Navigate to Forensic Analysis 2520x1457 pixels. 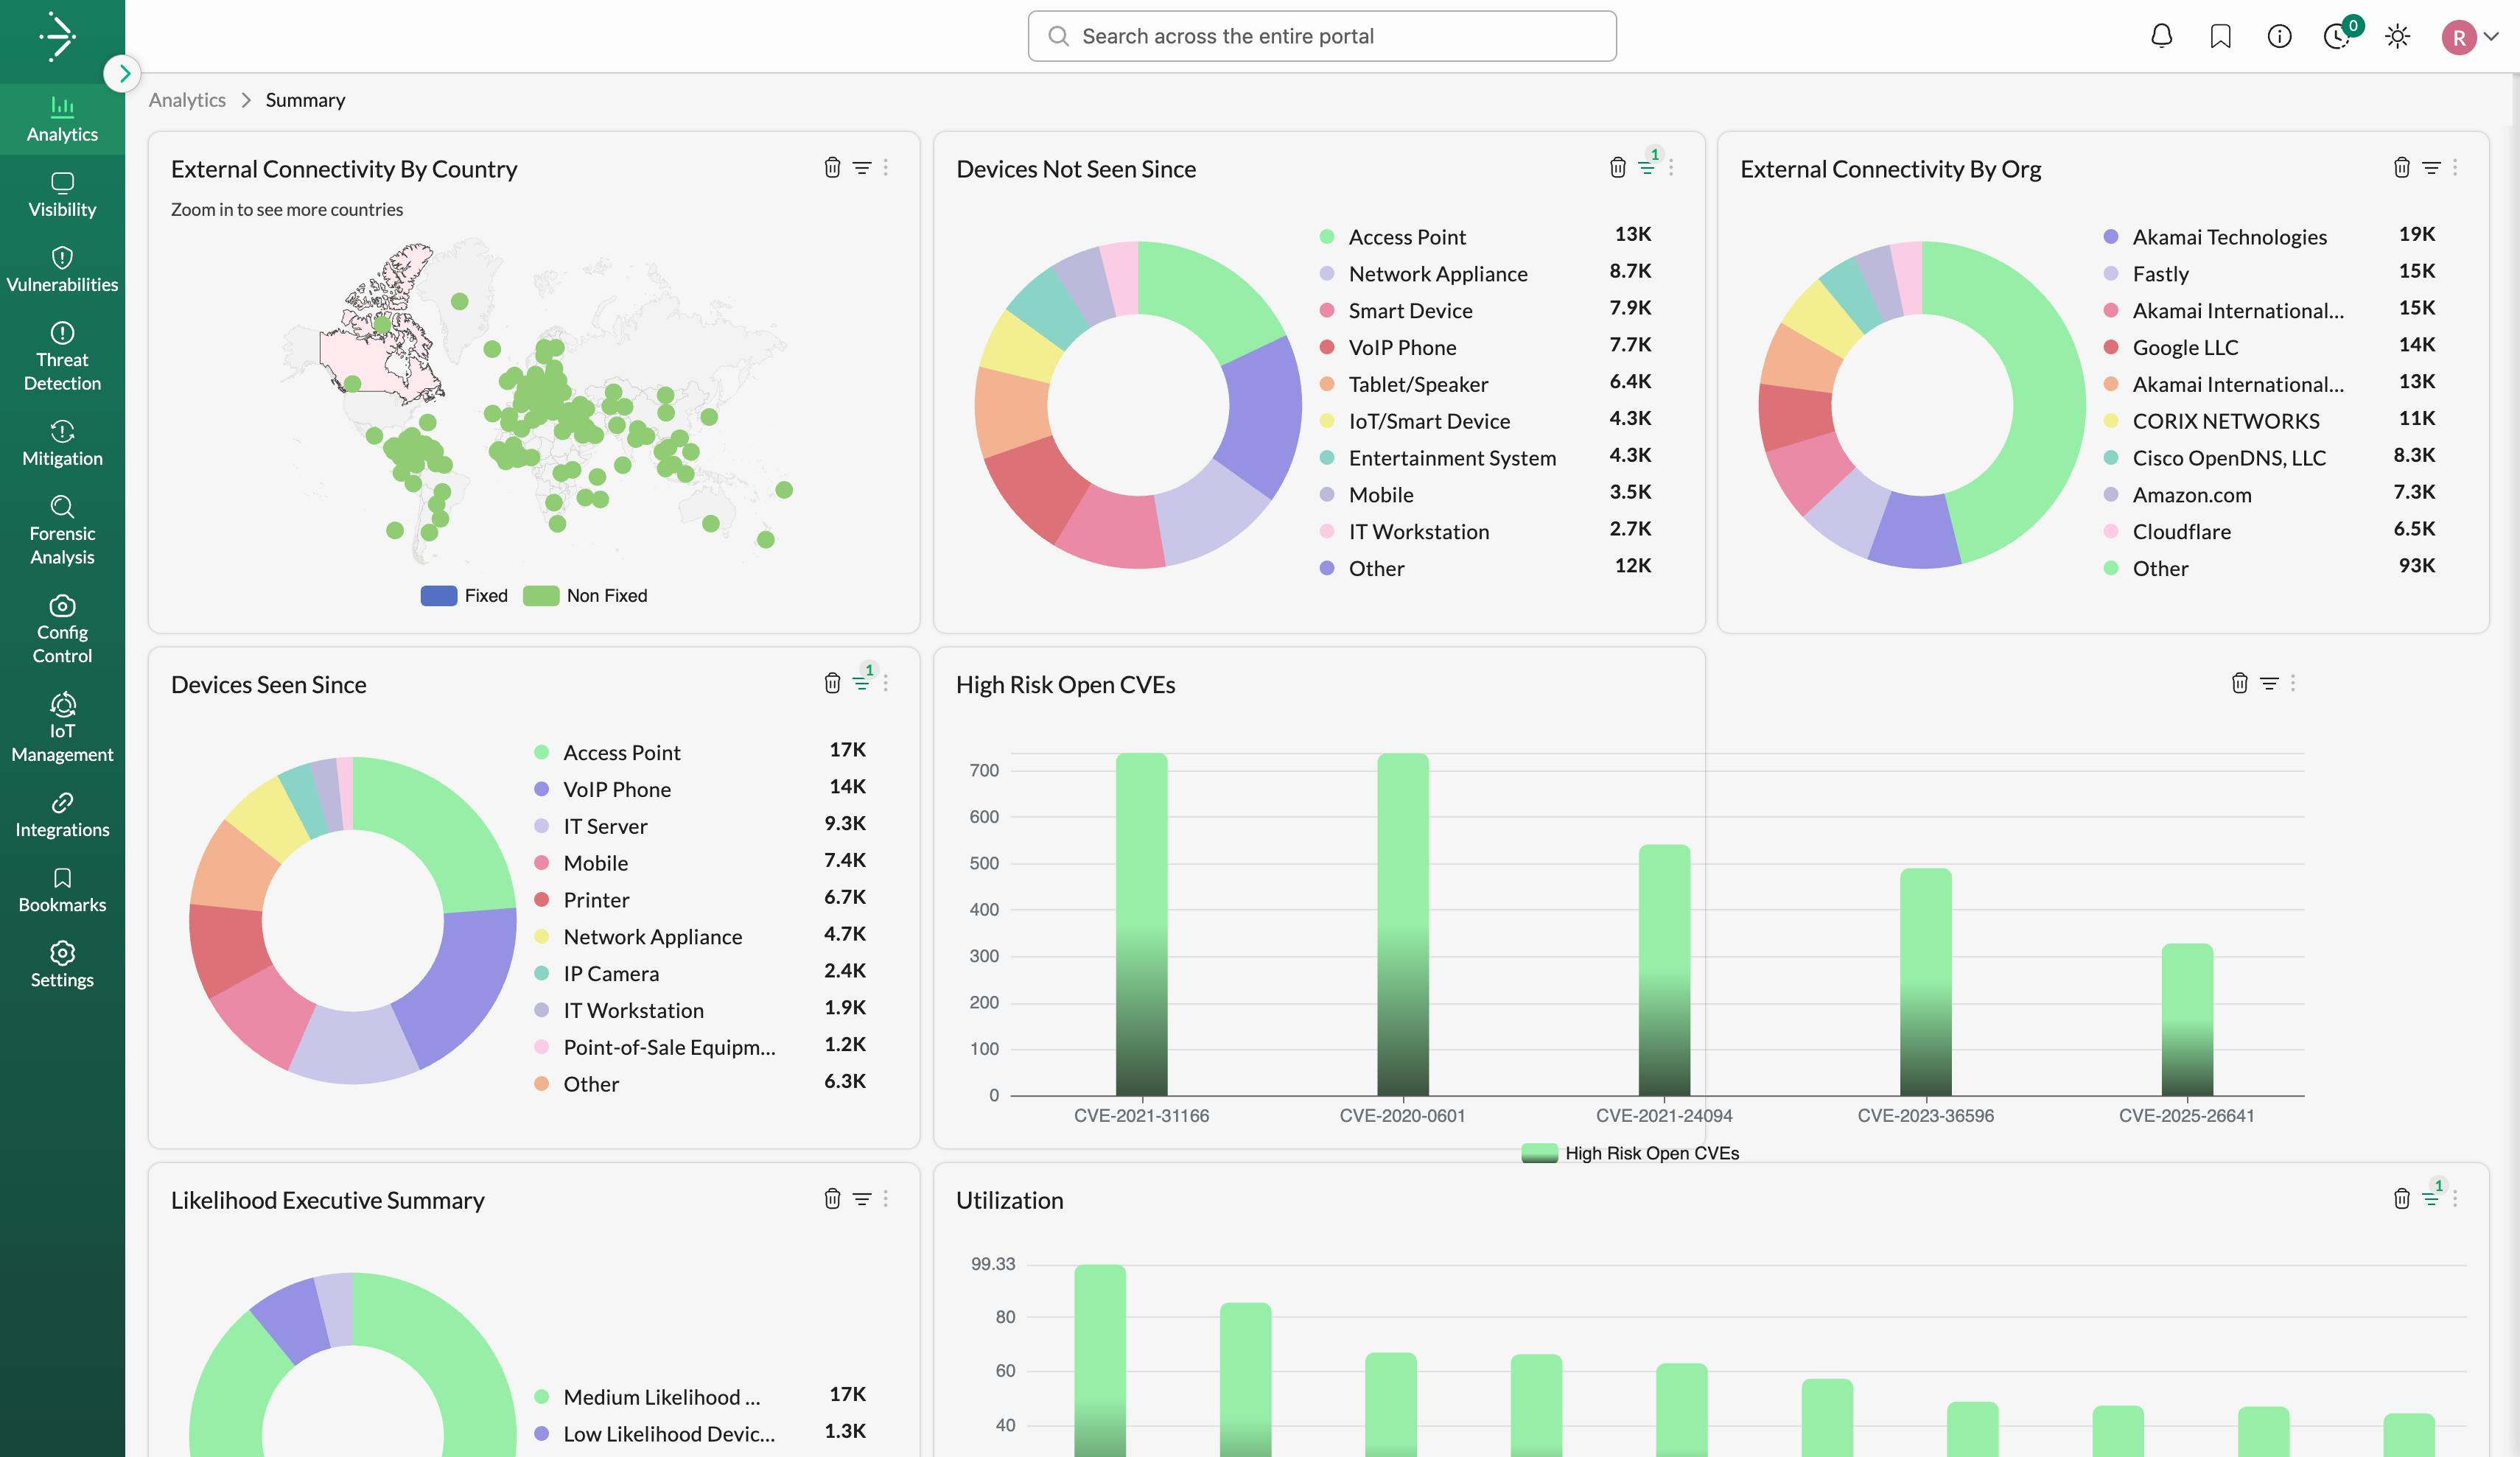[x=62, y=531]
